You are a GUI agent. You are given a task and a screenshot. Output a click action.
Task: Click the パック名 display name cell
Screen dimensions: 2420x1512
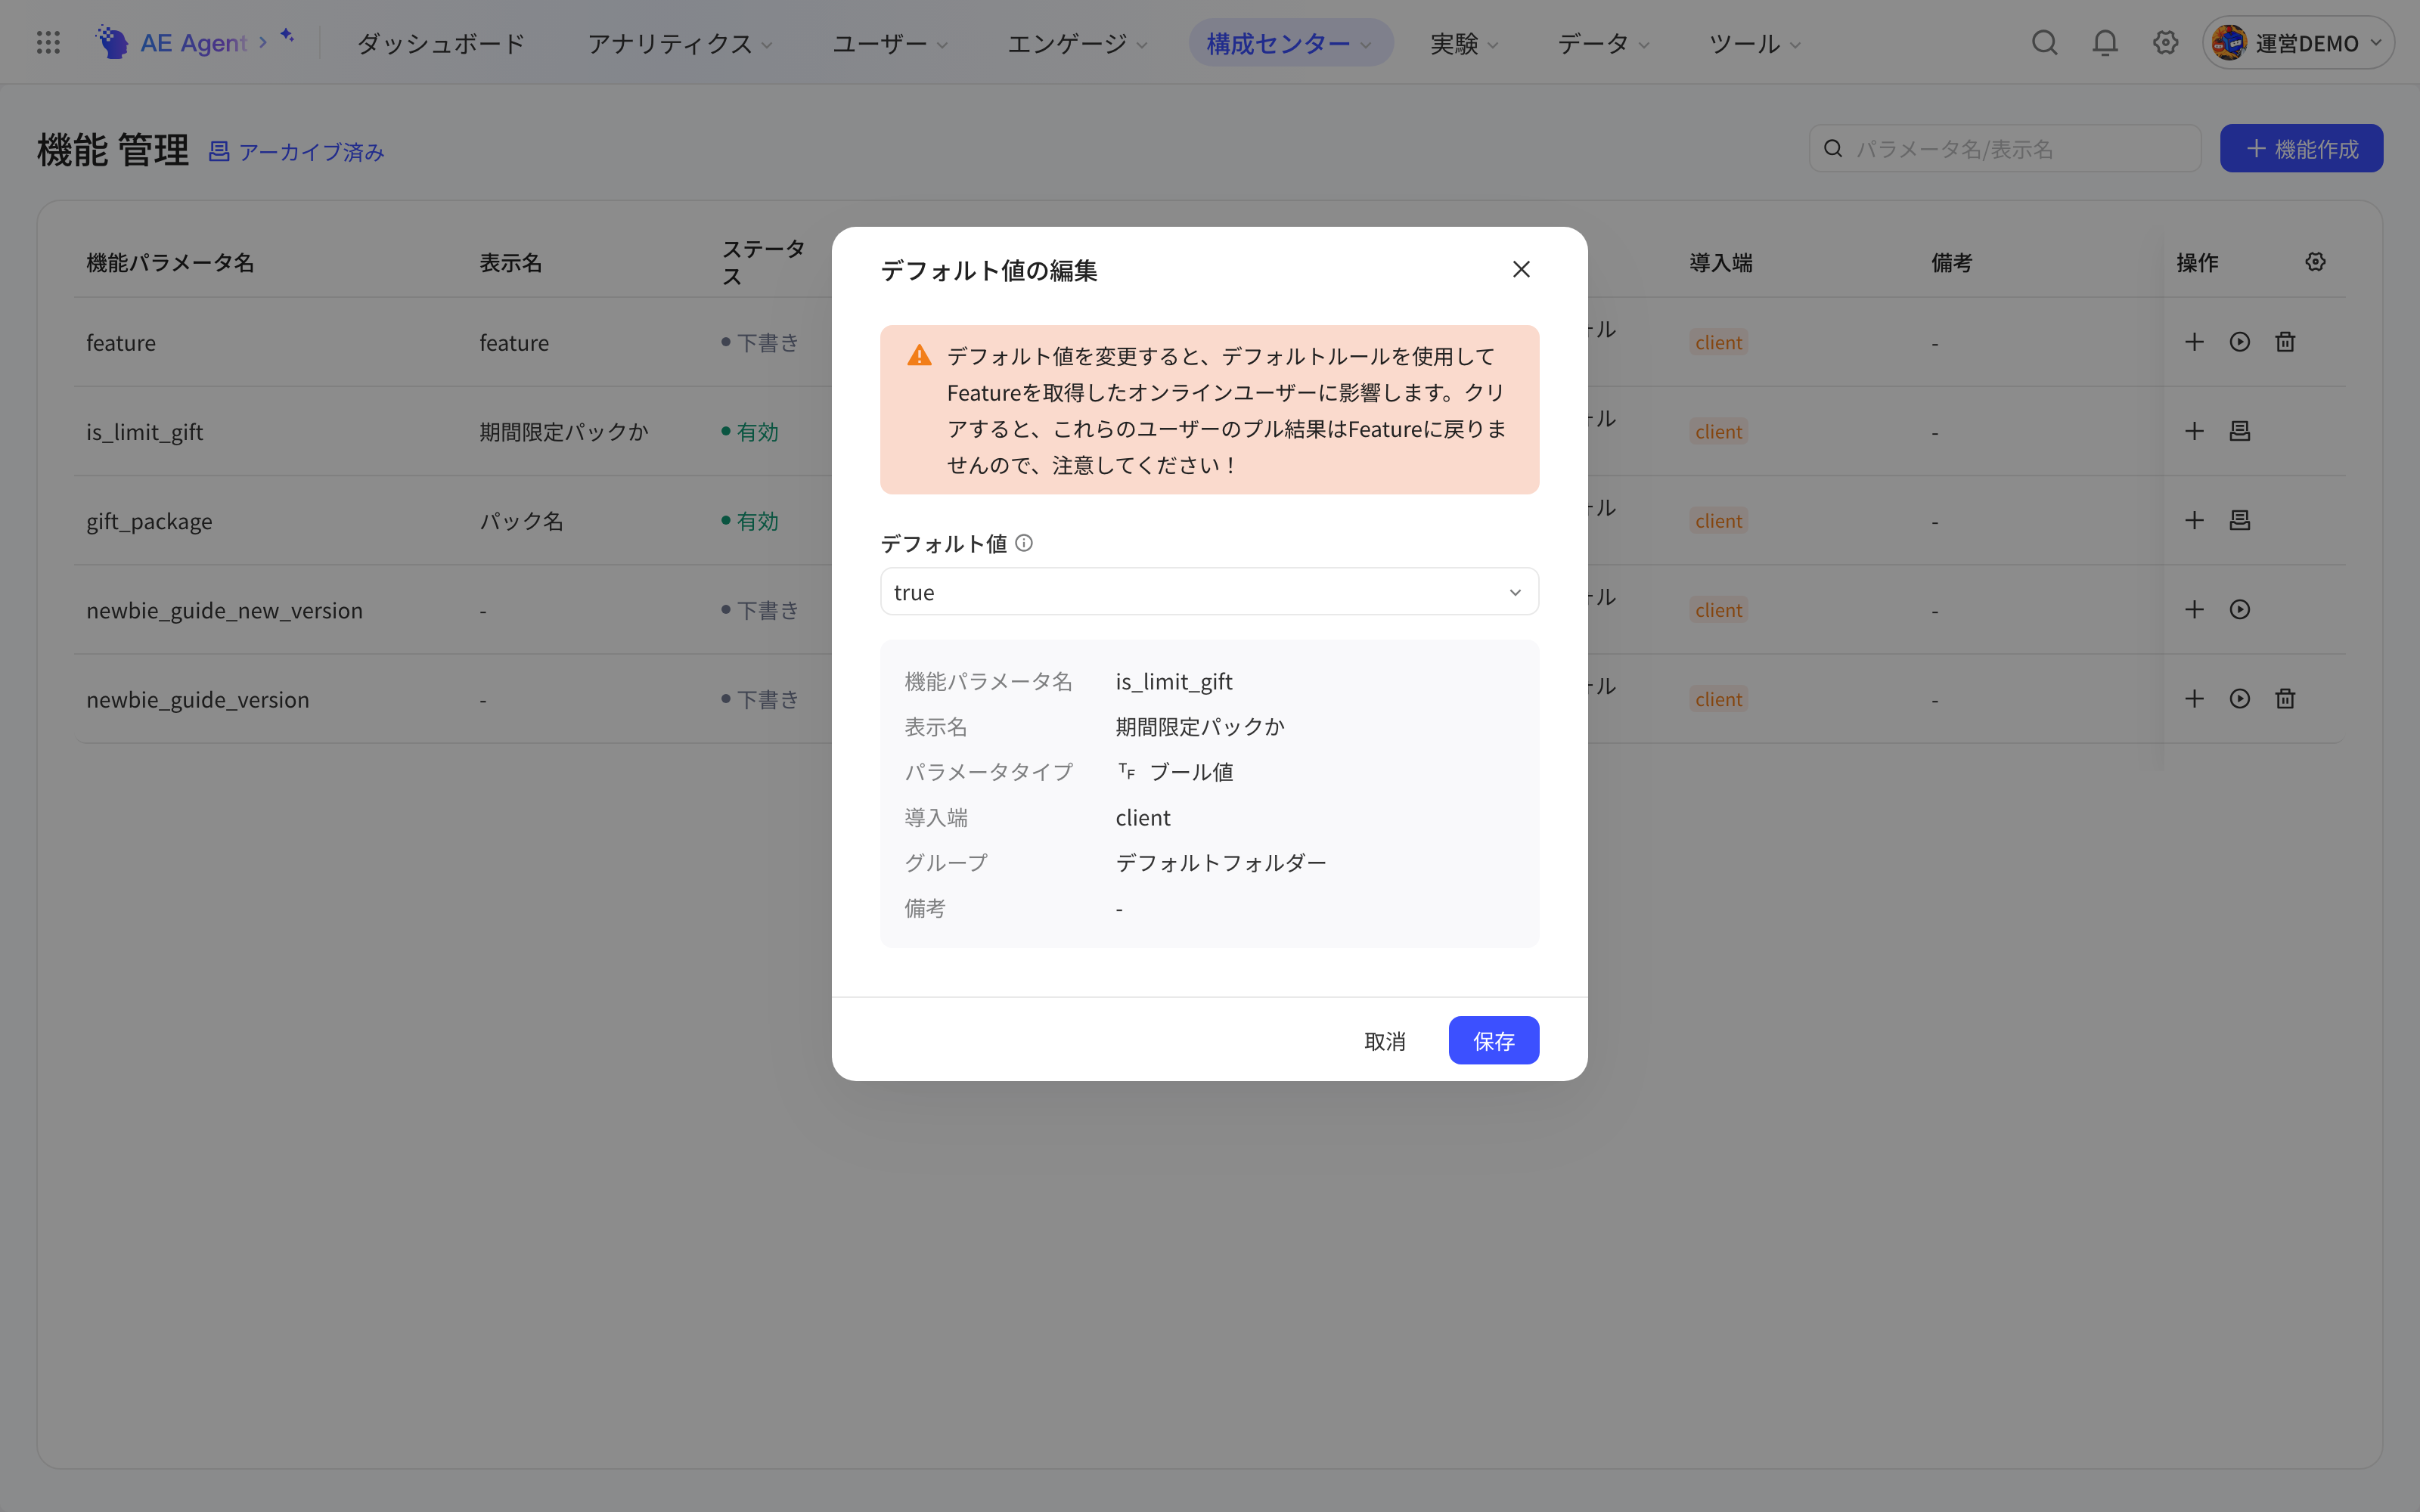[x=521, y=520]
